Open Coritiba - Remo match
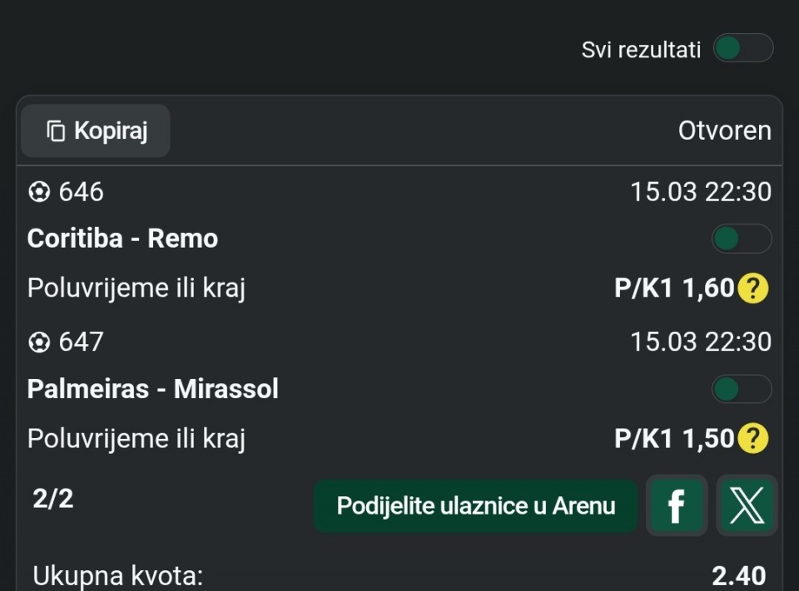 (x=122, y=239)
